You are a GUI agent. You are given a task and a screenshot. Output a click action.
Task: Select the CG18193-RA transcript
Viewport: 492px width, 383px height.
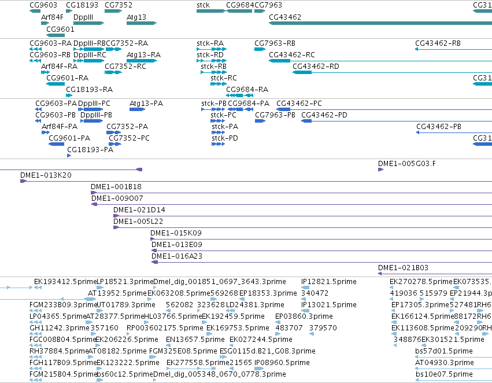[x=69, y=96]
